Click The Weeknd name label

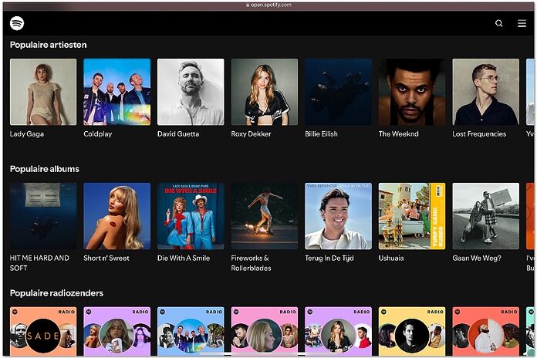[x=399, y=134]
